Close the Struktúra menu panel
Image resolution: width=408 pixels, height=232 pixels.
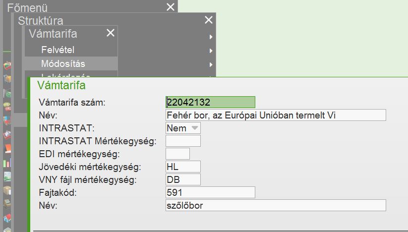point(209,20)
